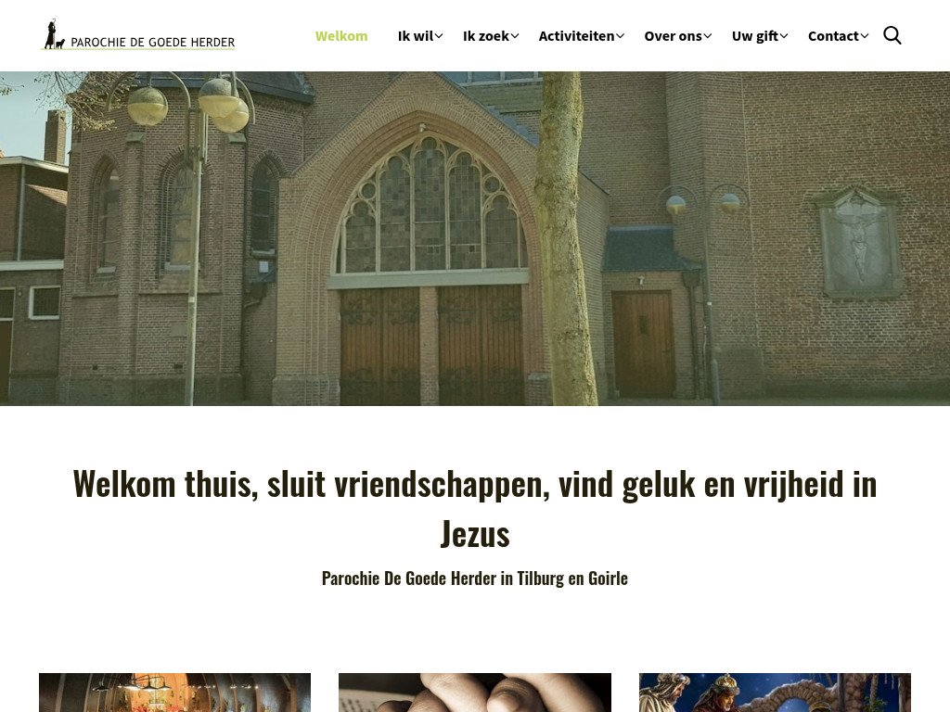The width and height of the screenshot is (950, 712).
Task: Expand the chevron beside Contact
Action: click(865, 36)
